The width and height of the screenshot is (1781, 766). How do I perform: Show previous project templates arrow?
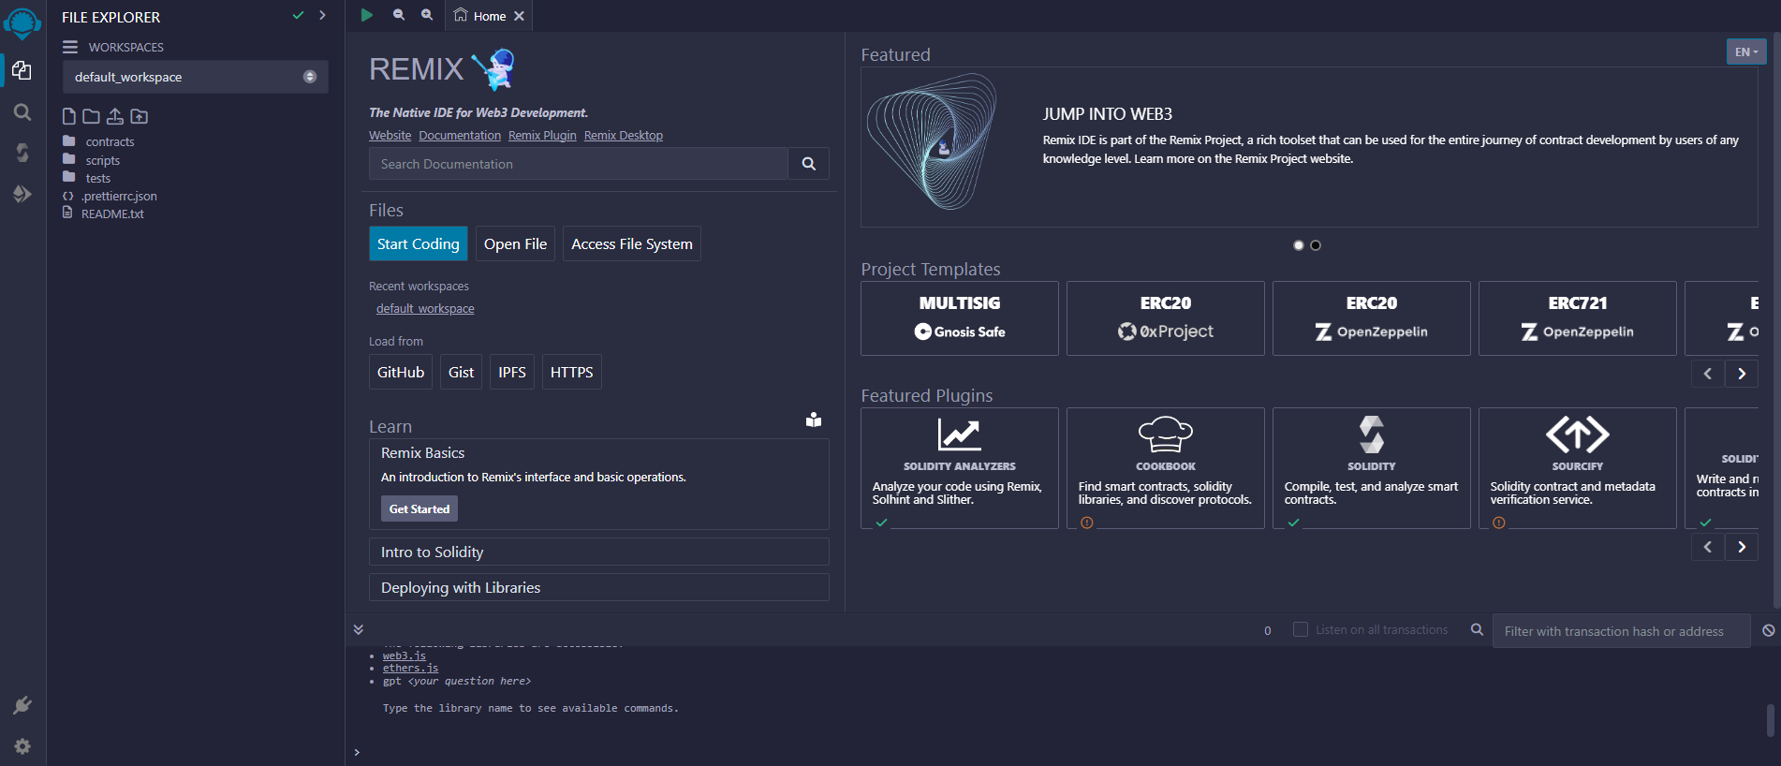click(1708, 374)
